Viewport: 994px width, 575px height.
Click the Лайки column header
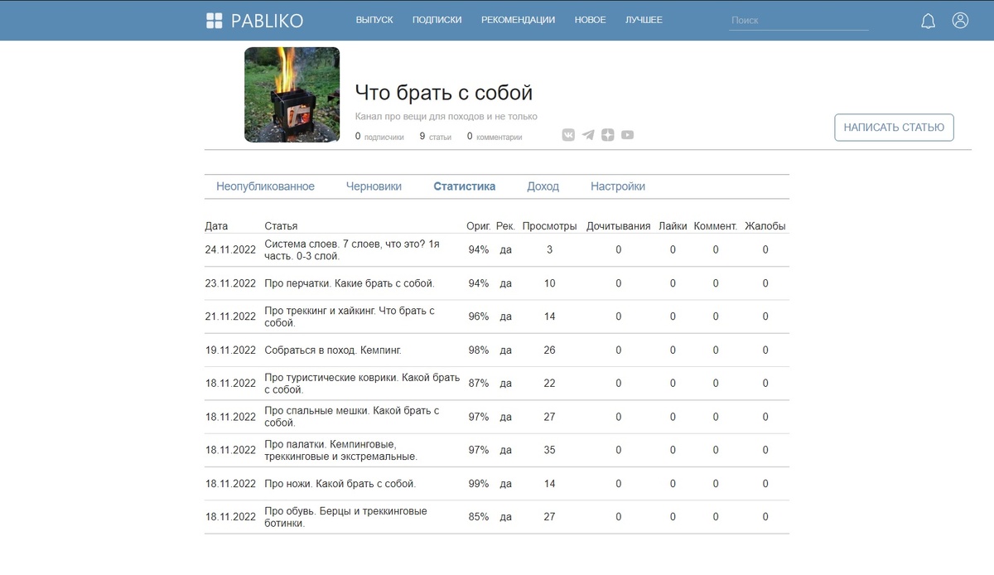[673, 226]
